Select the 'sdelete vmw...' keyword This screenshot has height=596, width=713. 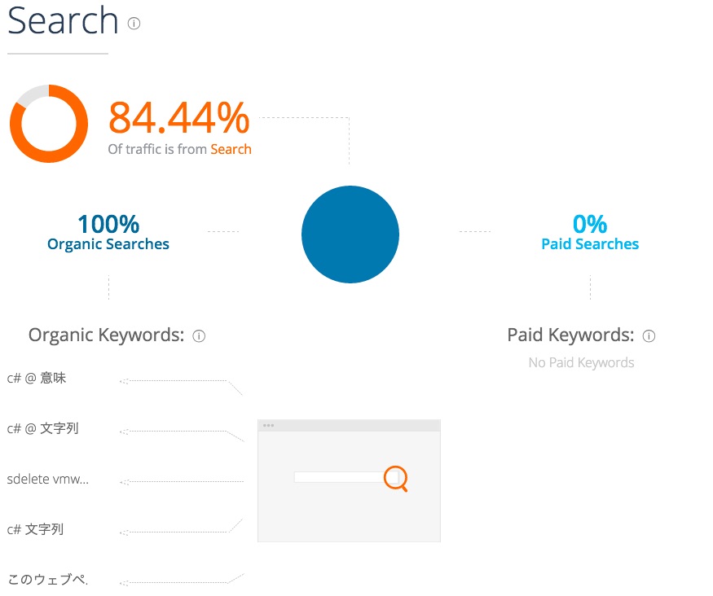48,480
